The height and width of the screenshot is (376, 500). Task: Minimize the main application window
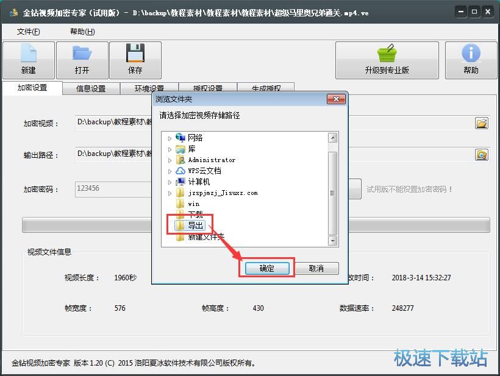(461, 12)
